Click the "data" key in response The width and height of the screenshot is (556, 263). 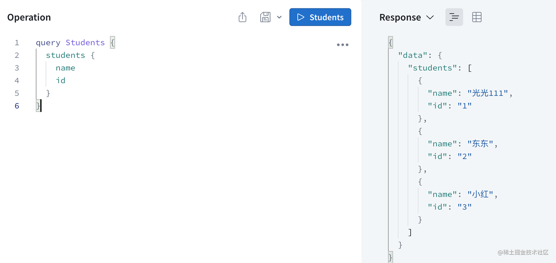click(413, 55)
